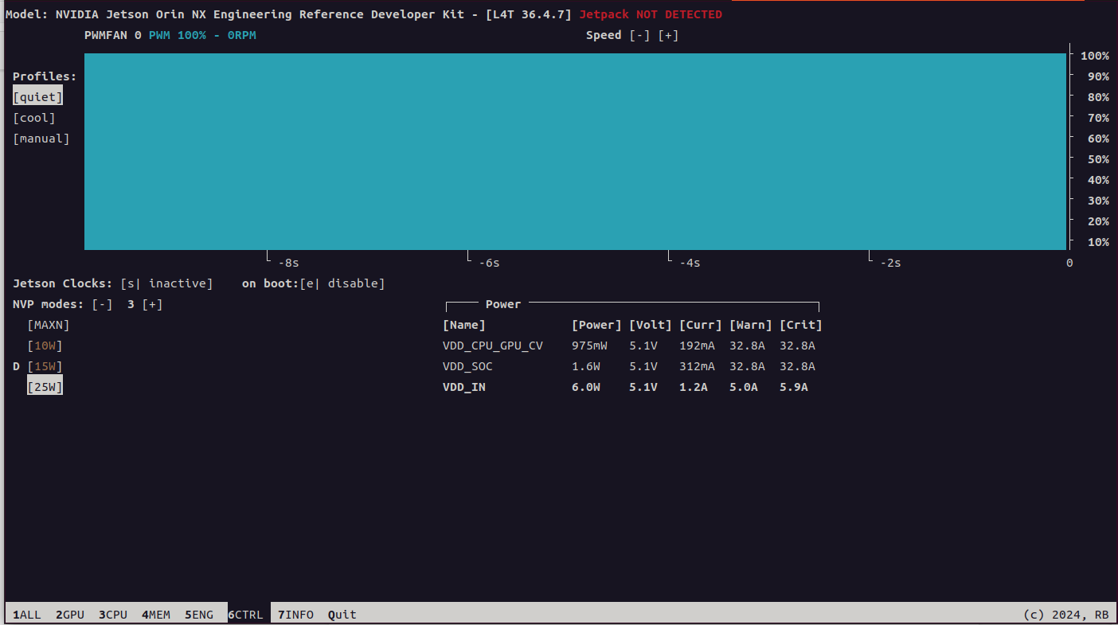Viewport: 1118px width, 625px height.
Task: Toggle on boot [e| disable] setting
Action: [x=342, y=283]
